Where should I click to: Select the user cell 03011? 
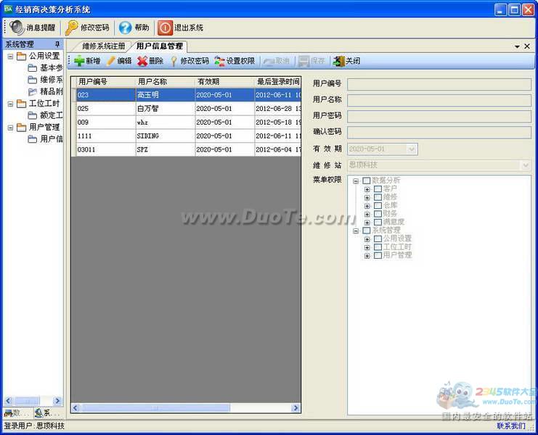pos(106,149)
